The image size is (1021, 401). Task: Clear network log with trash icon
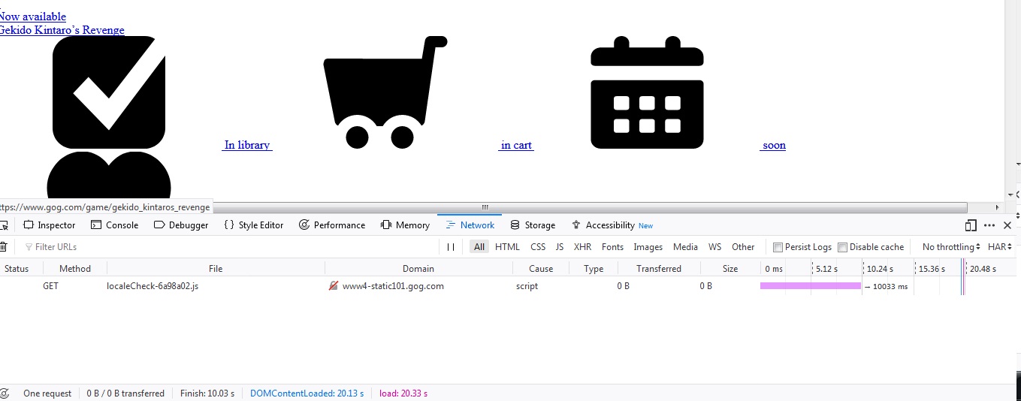[x=4, y=247]
